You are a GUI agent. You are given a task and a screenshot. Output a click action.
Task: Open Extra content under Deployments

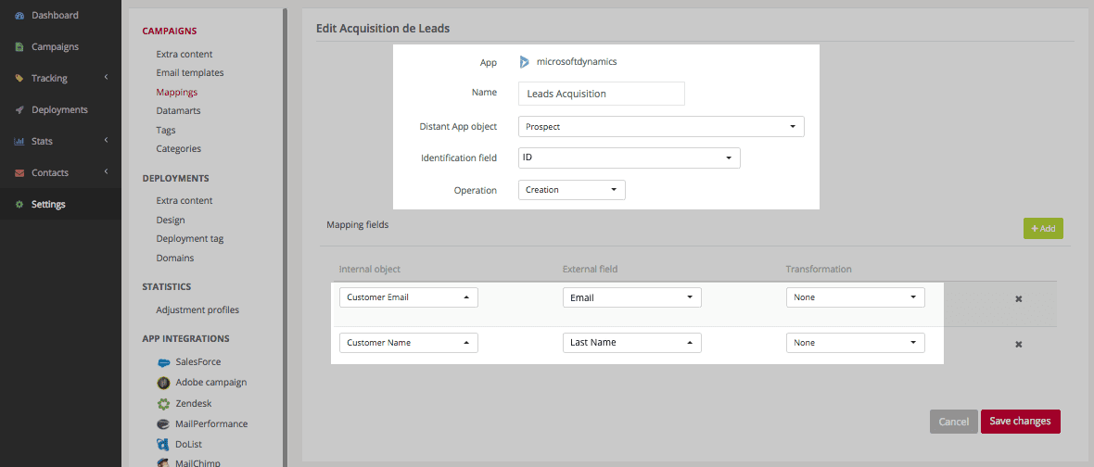click(184, 201)
